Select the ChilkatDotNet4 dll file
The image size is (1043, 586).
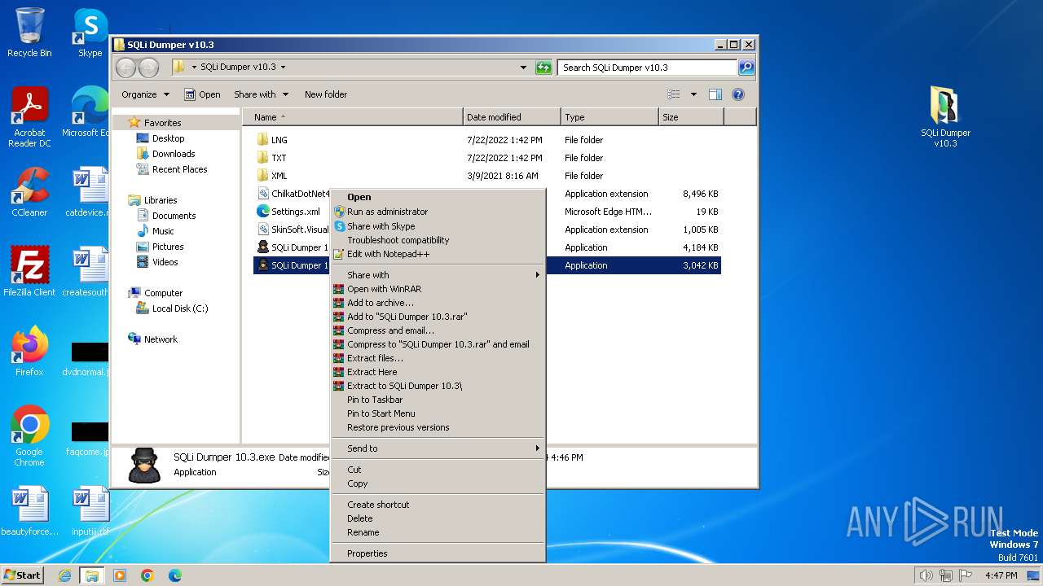tap(293, 194)
